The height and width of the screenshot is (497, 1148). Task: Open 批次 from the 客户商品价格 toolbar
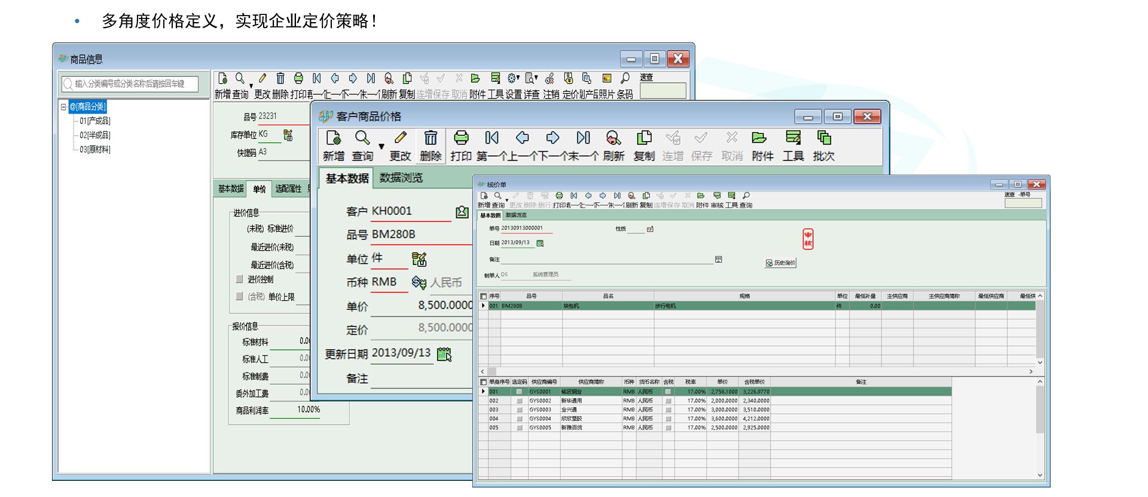[x=823, y=139]
